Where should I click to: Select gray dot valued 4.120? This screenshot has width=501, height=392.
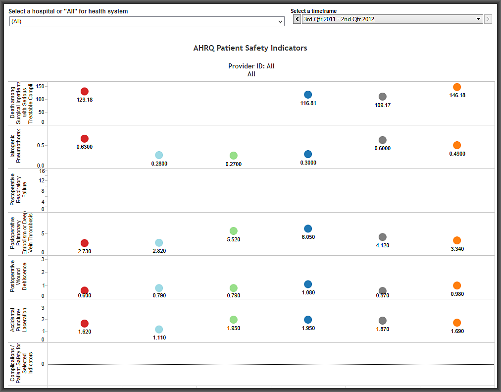(x=383, y=237)
